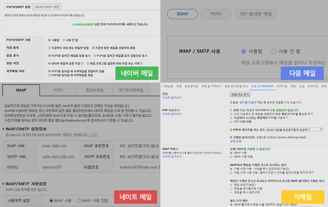Open the Daum mail IMAP tab
Viewport: 328px width, 207px height.
pos(182,14)
